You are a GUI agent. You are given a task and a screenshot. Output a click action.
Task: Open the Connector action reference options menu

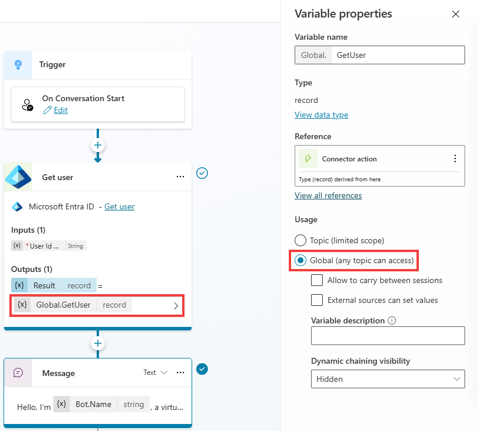455,158
